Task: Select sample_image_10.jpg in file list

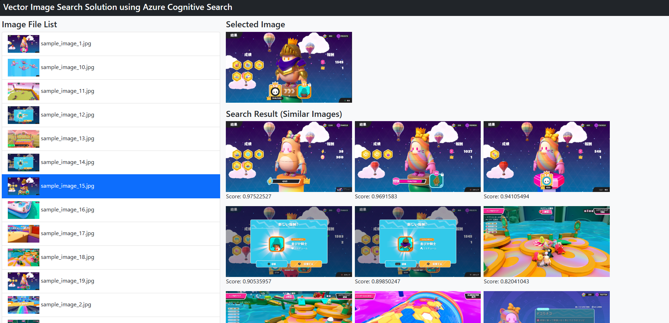Action: pyautogui.click(x=111, y=68)
